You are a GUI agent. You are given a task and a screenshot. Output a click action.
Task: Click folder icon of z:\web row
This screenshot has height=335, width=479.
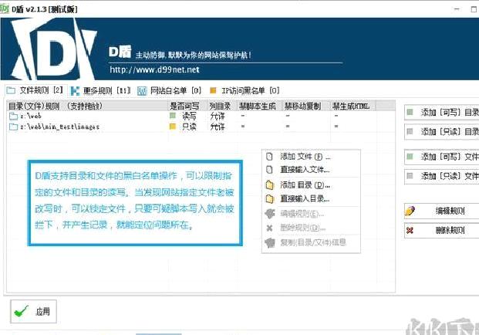(13, 116)
